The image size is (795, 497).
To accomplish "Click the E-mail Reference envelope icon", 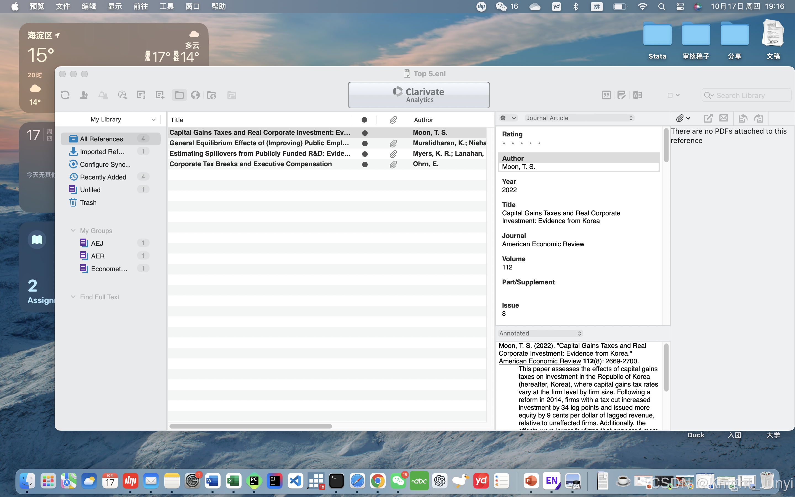I will click(x=724, y=118).
